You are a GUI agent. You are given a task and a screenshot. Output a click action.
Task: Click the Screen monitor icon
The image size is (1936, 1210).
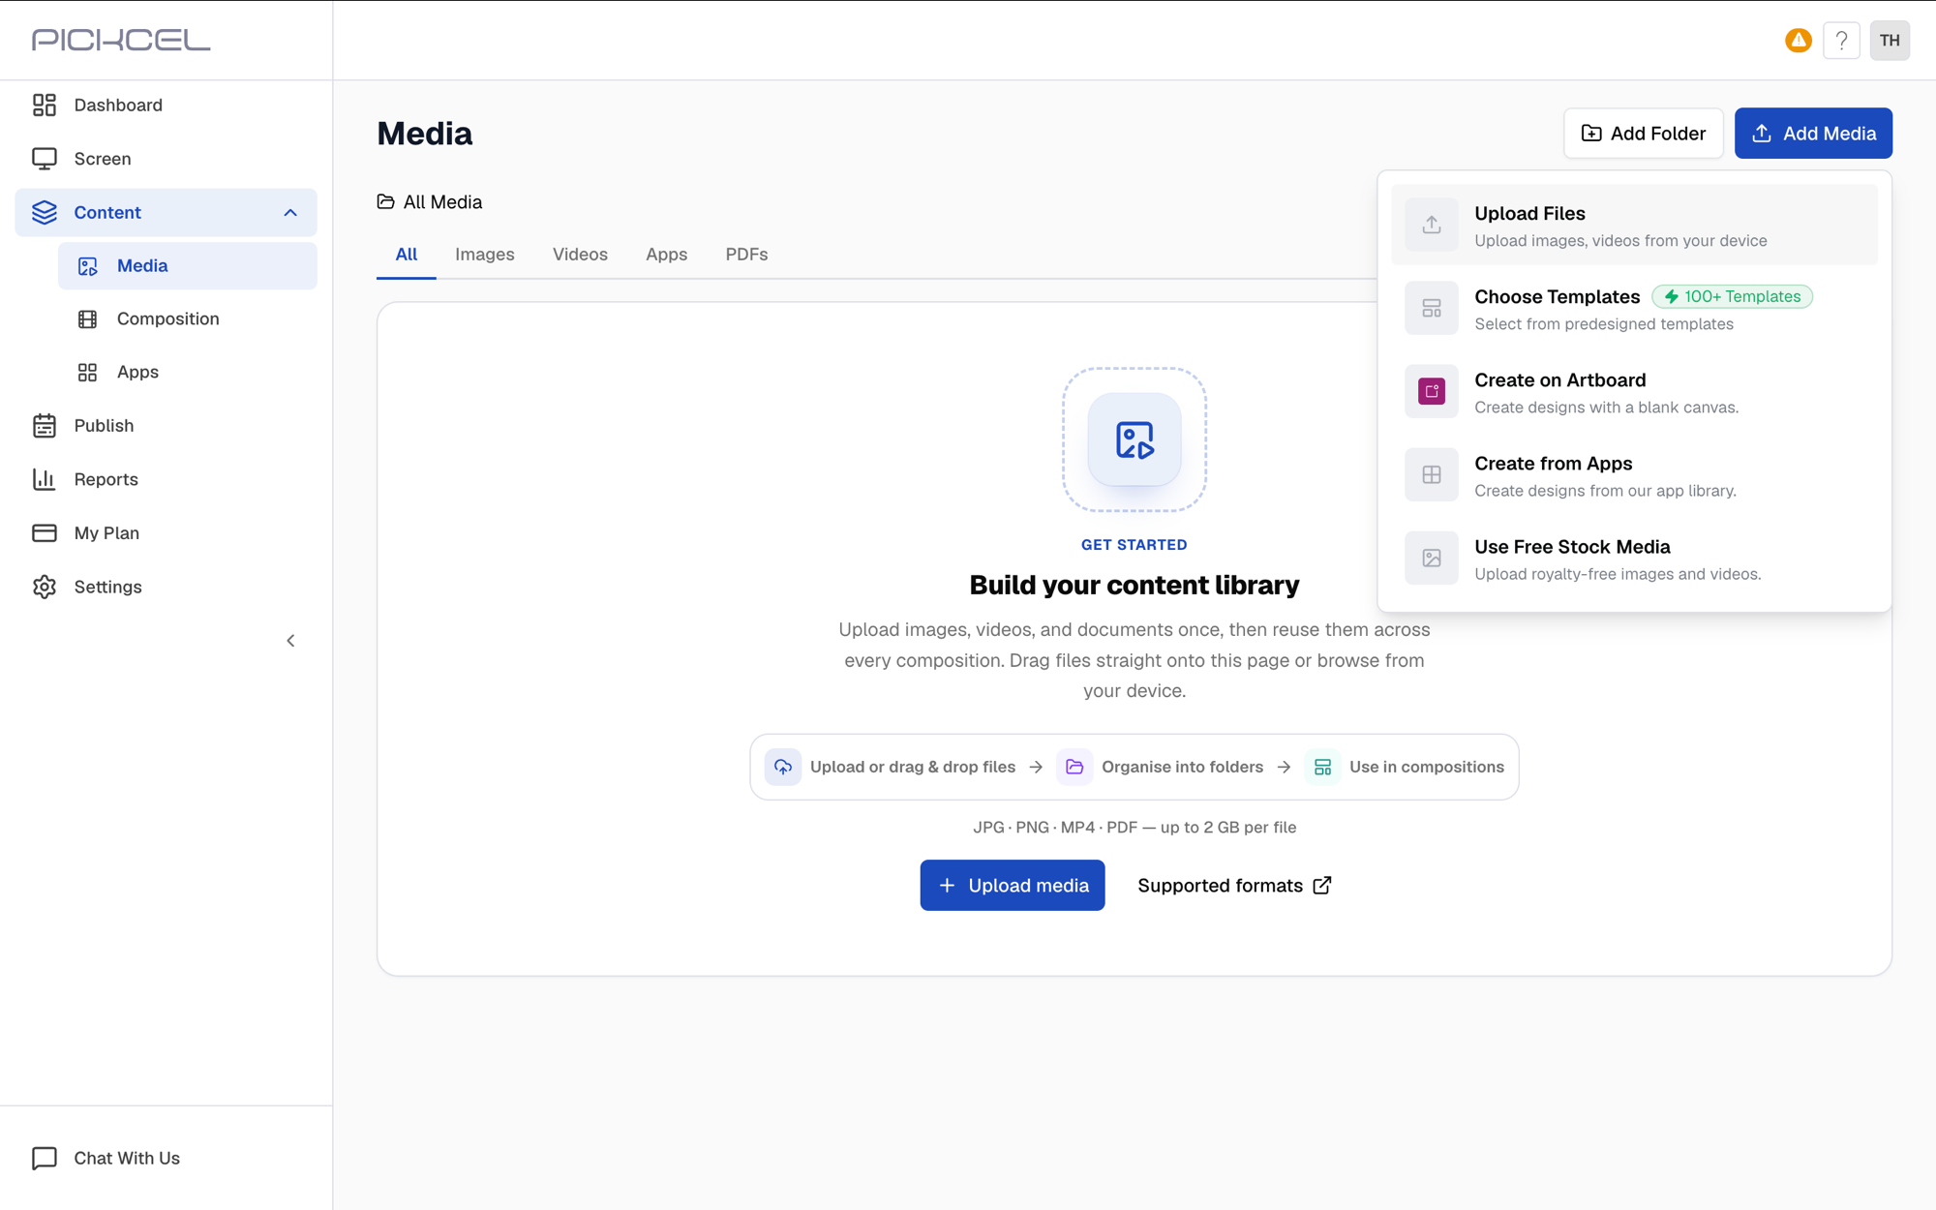[x=45, y=159]
